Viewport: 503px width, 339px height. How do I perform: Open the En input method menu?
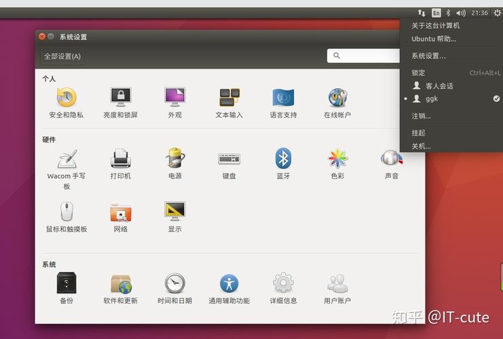click(x=436, y=13)
